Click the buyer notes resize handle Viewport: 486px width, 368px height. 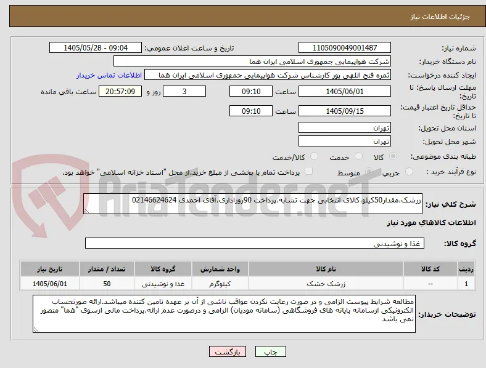tap(36, 330)
